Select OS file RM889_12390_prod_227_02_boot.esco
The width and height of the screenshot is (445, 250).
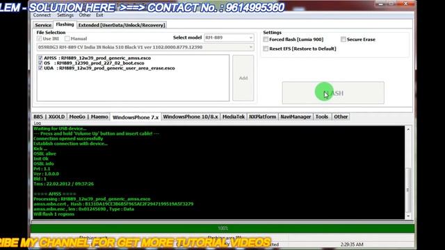click(x=100, y=63)
